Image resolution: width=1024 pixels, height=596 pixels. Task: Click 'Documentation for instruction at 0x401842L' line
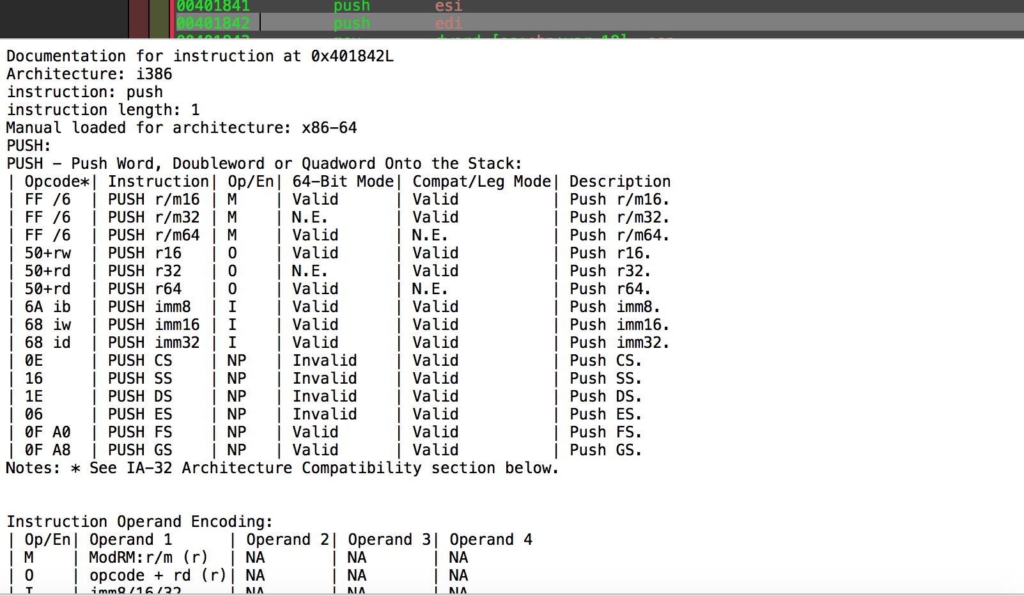point(200,56)
